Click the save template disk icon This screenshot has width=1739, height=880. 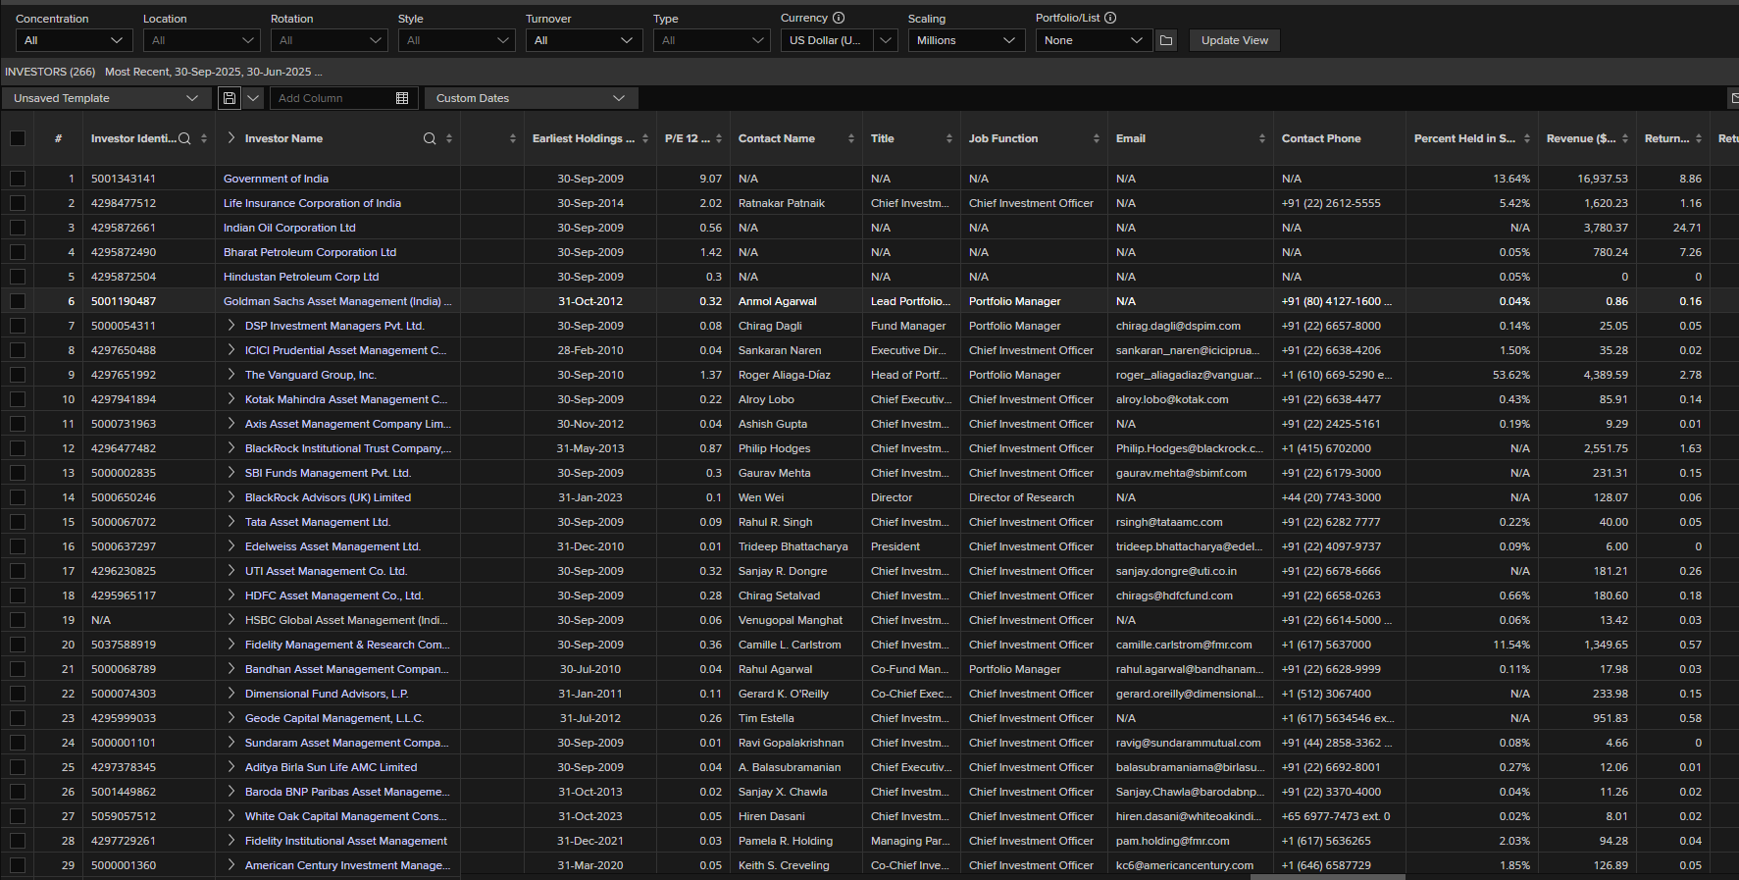(x=229, y=98)
